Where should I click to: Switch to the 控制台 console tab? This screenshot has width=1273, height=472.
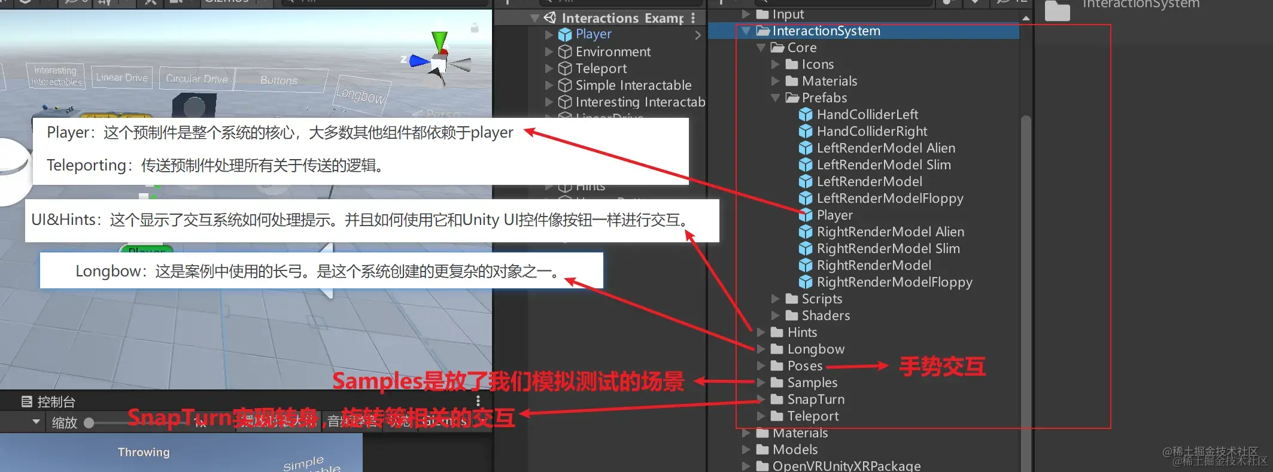(x=48, y=402)
